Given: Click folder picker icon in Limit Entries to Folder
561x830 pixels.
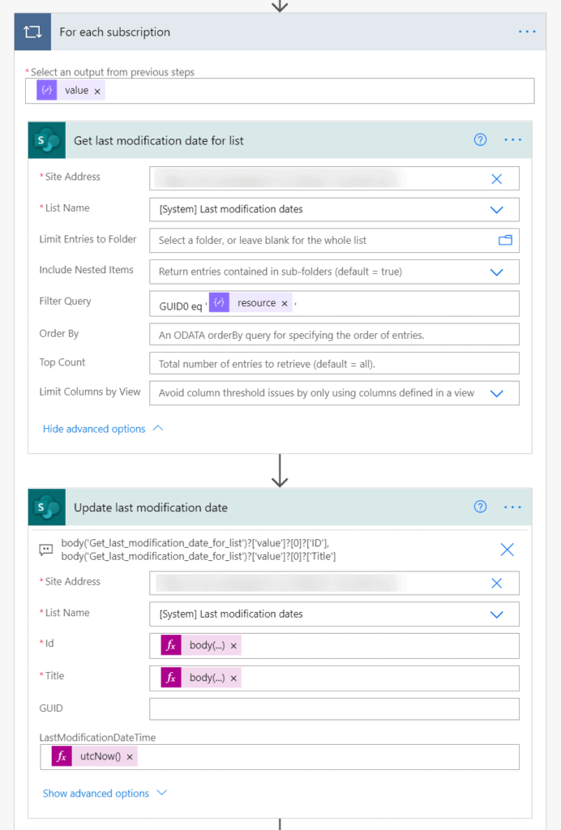Looking at the screenshot, I should 505,240.
